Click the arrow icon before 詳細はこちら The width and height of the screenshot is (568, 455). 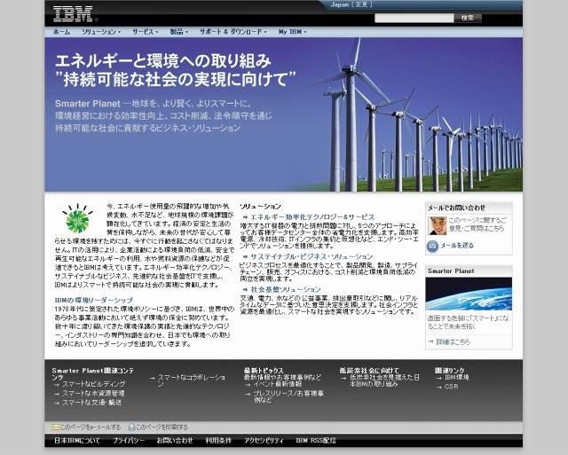[430, 341]
